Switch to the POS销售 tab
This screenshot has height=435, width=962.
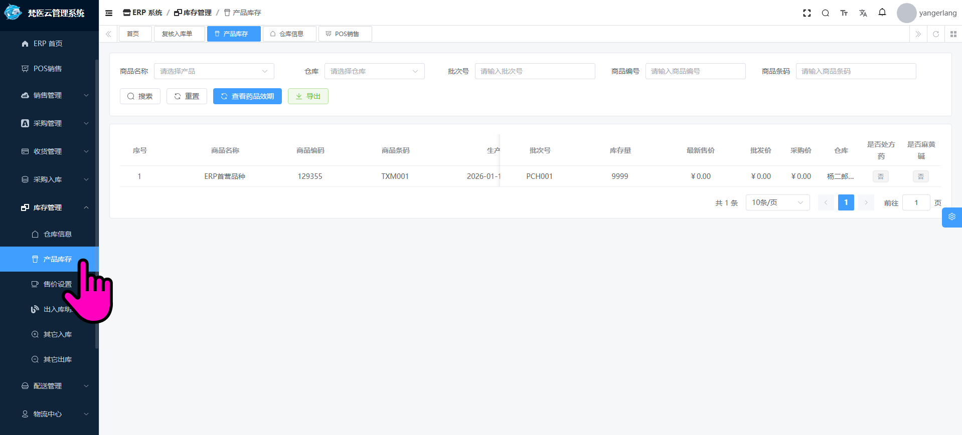pos(345,34)
